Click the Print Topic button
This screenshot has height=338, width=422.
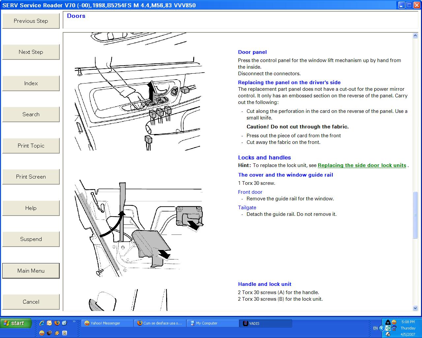pyautogui.click(x=31, y=146)
